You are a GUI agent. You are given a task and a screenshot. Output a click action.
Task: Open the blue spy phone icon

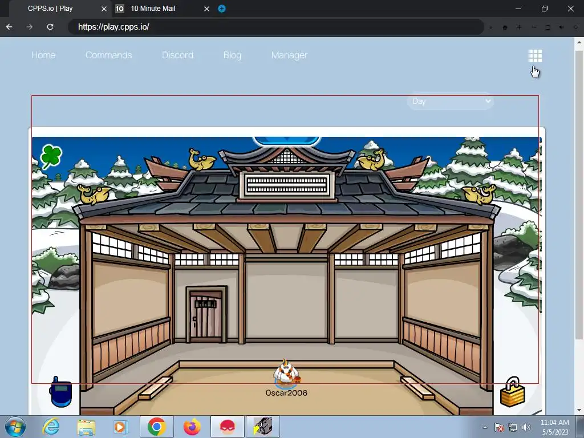(60, 392)
